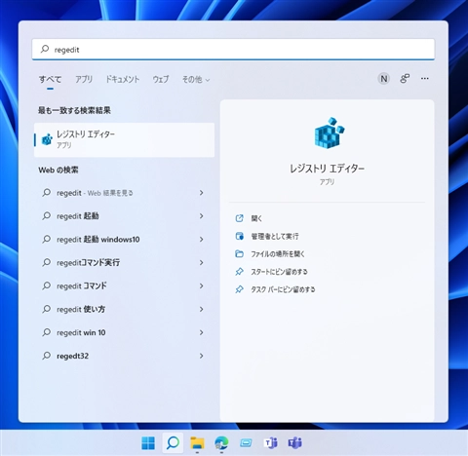Click search icon beside 'regedit 起動'
This screenshot has width=468, height=456.
coord(47,215)
